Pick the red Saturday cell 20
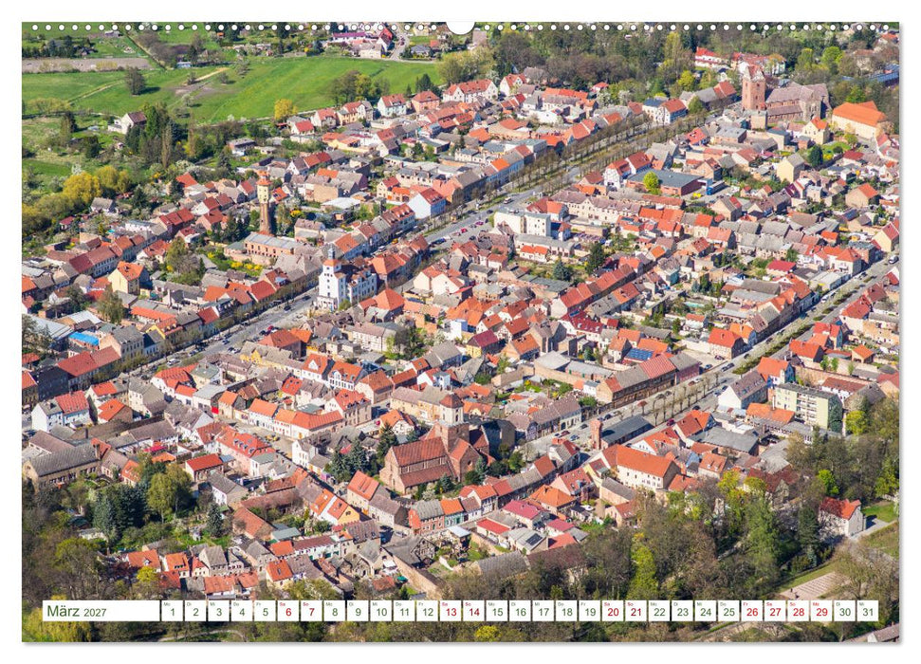The image size is (921, 664). [613, 611]
